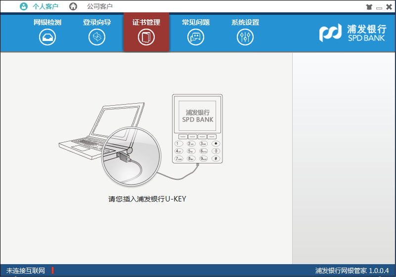Switch to the 公司客户 tab label
Viewport: 396px width, 277px height.
click(x=100, y=6)
